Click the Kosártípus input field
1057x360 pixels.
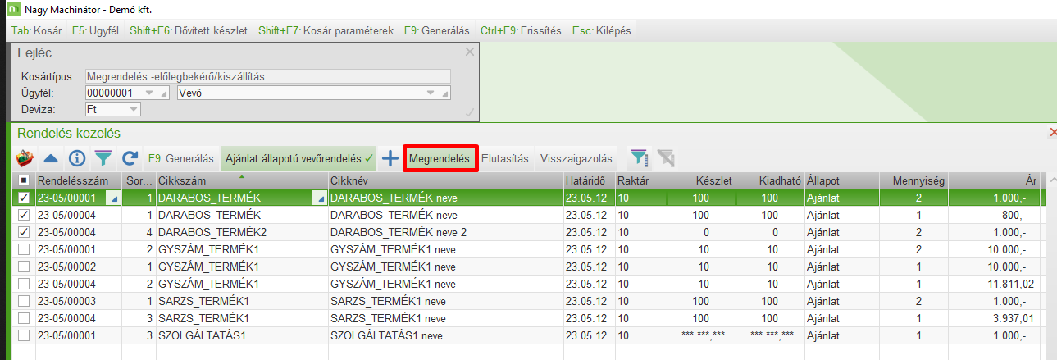click(267, 76)
